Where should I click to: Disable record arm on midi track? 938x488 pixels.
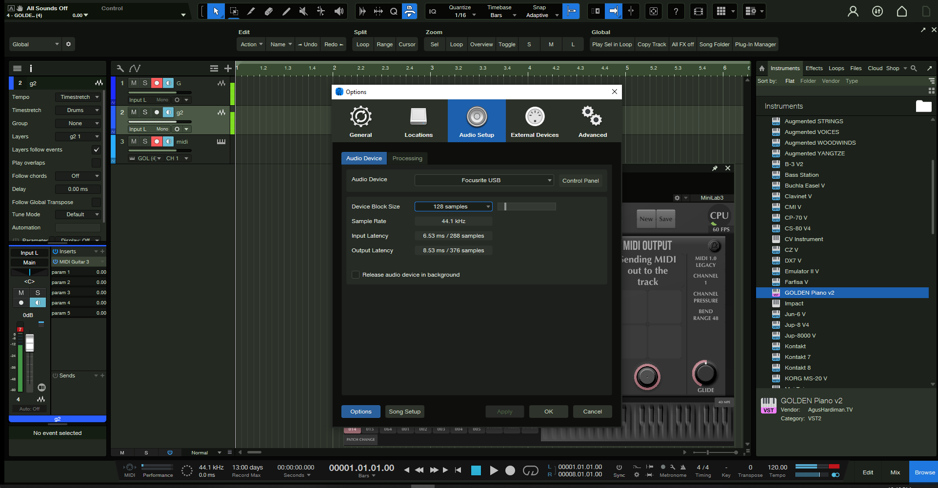coord(156,142)
